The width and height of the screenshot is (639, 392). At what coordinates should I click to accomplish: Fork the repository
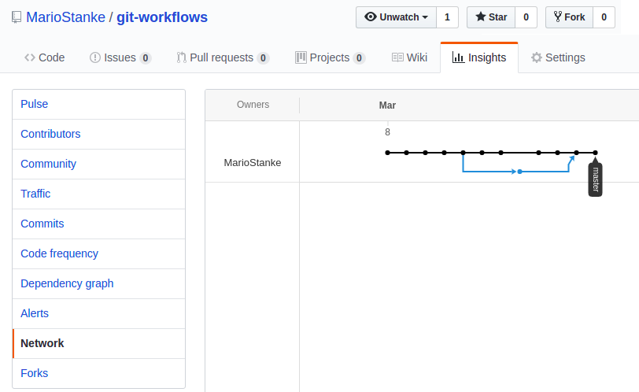pyautogui.click(x=569, y=17)
